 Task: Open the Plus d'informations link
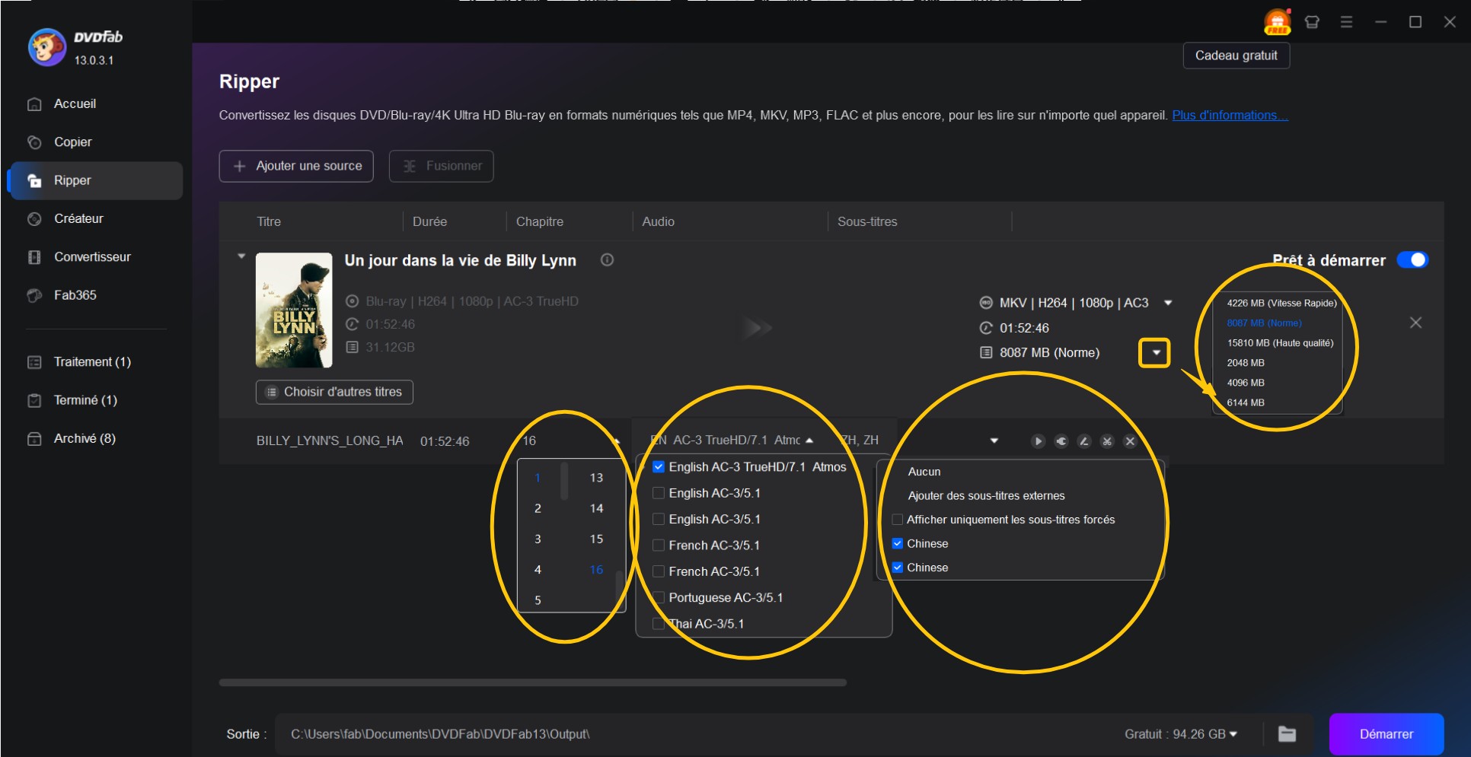[x=1229, y=115]
